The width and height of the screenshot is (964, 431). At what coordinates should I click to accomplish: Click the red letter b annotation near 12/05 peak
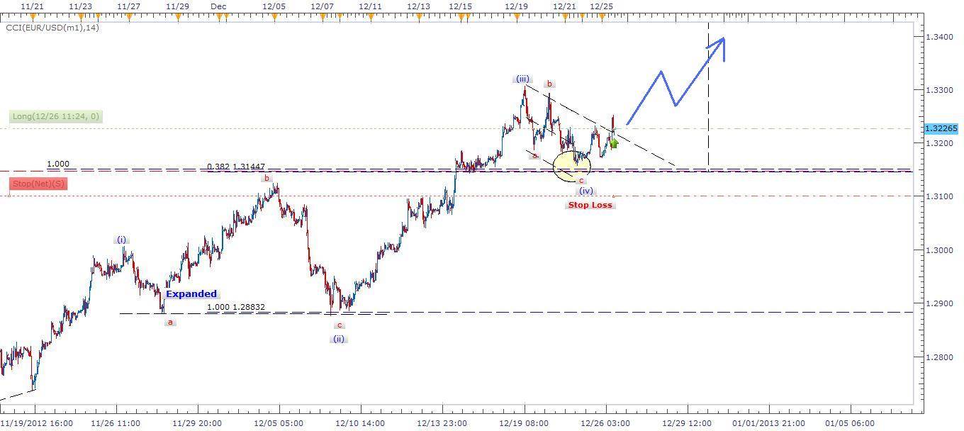point(265,179)
